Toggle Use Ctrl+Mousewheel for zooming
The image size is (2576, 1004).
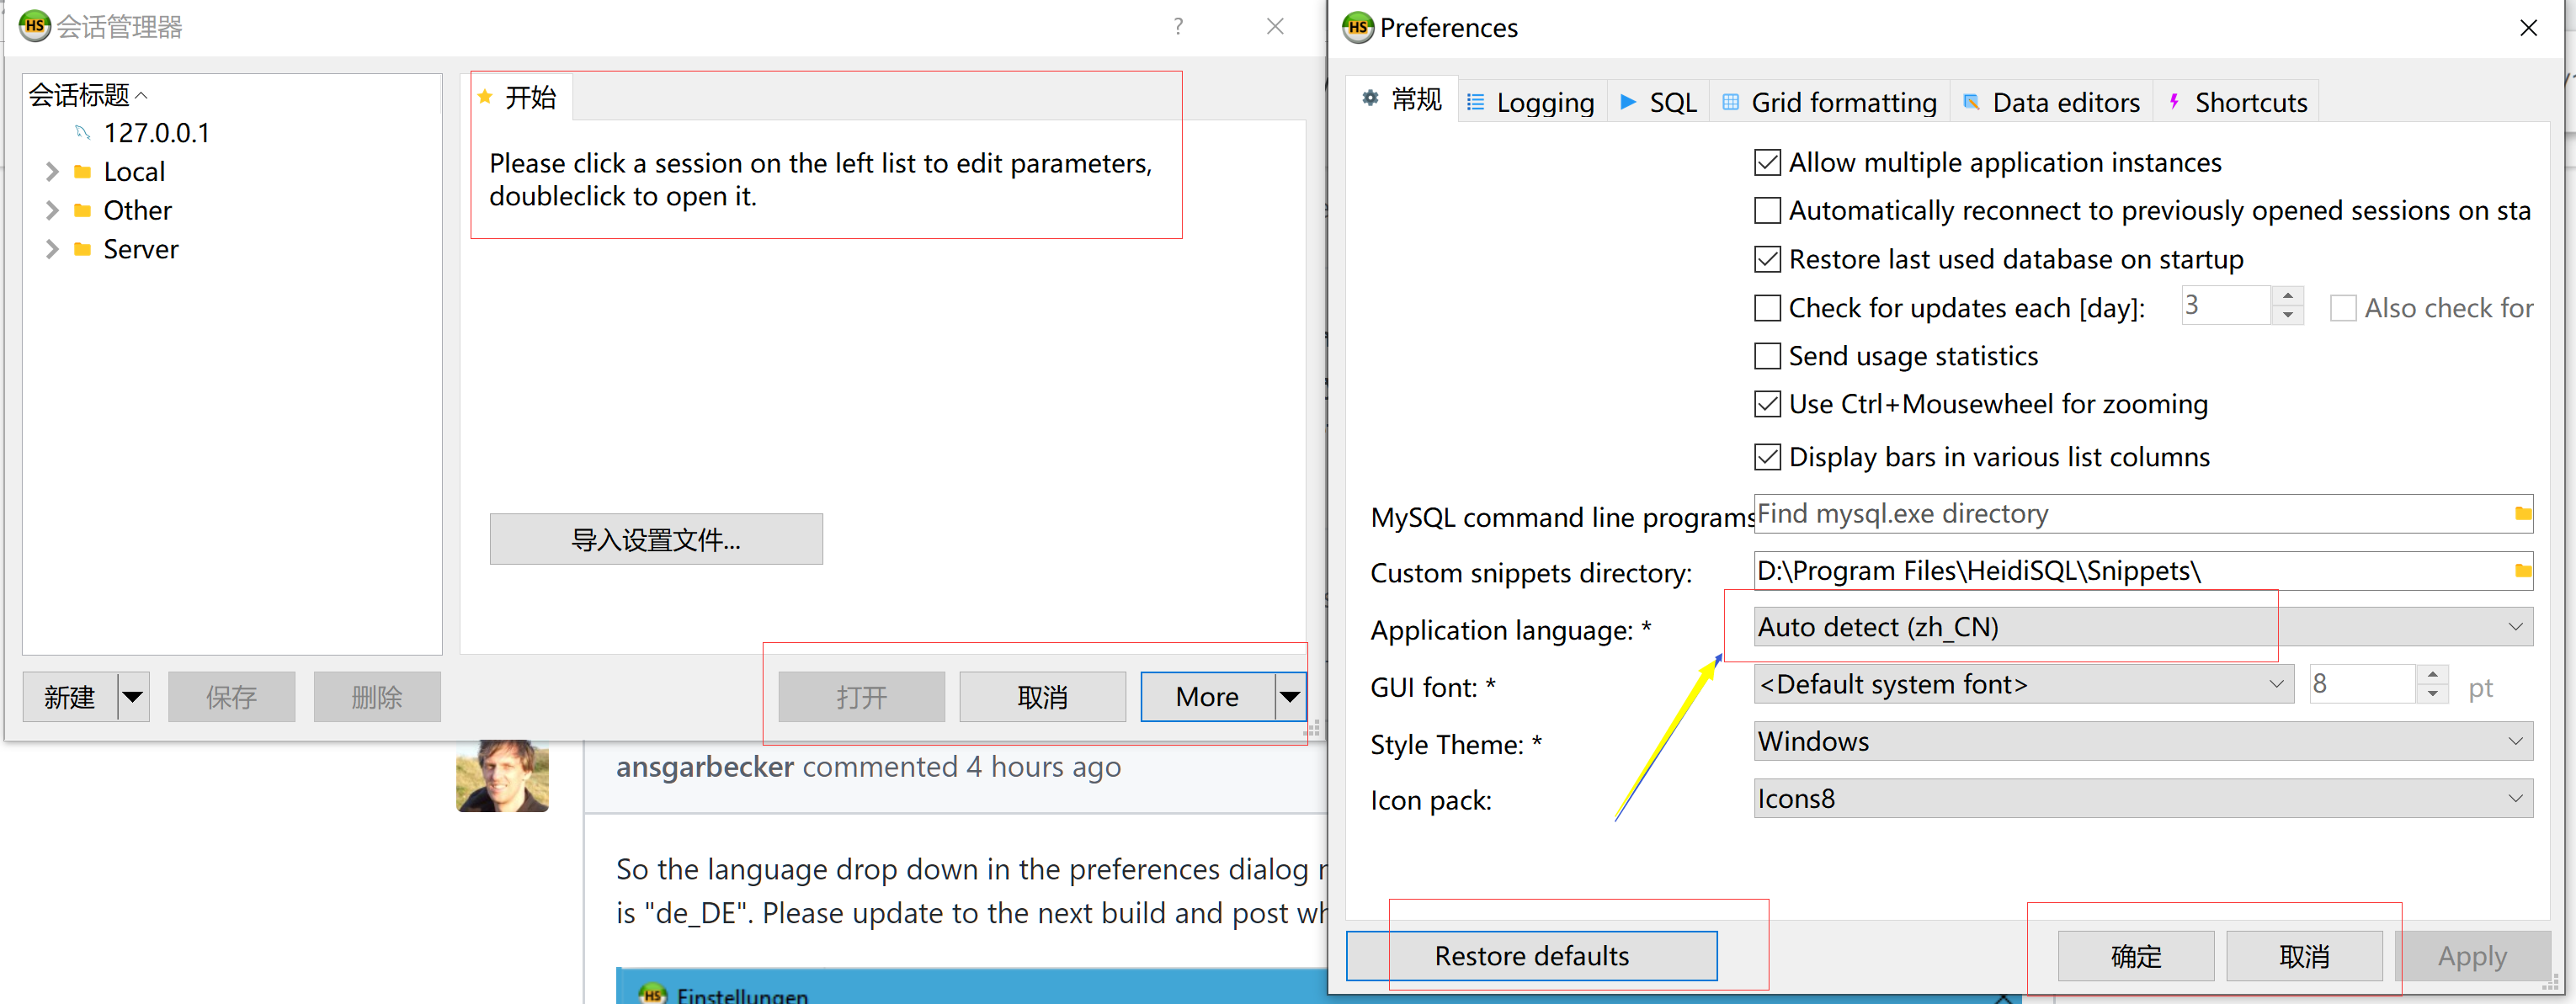(x=1767, y=404)
